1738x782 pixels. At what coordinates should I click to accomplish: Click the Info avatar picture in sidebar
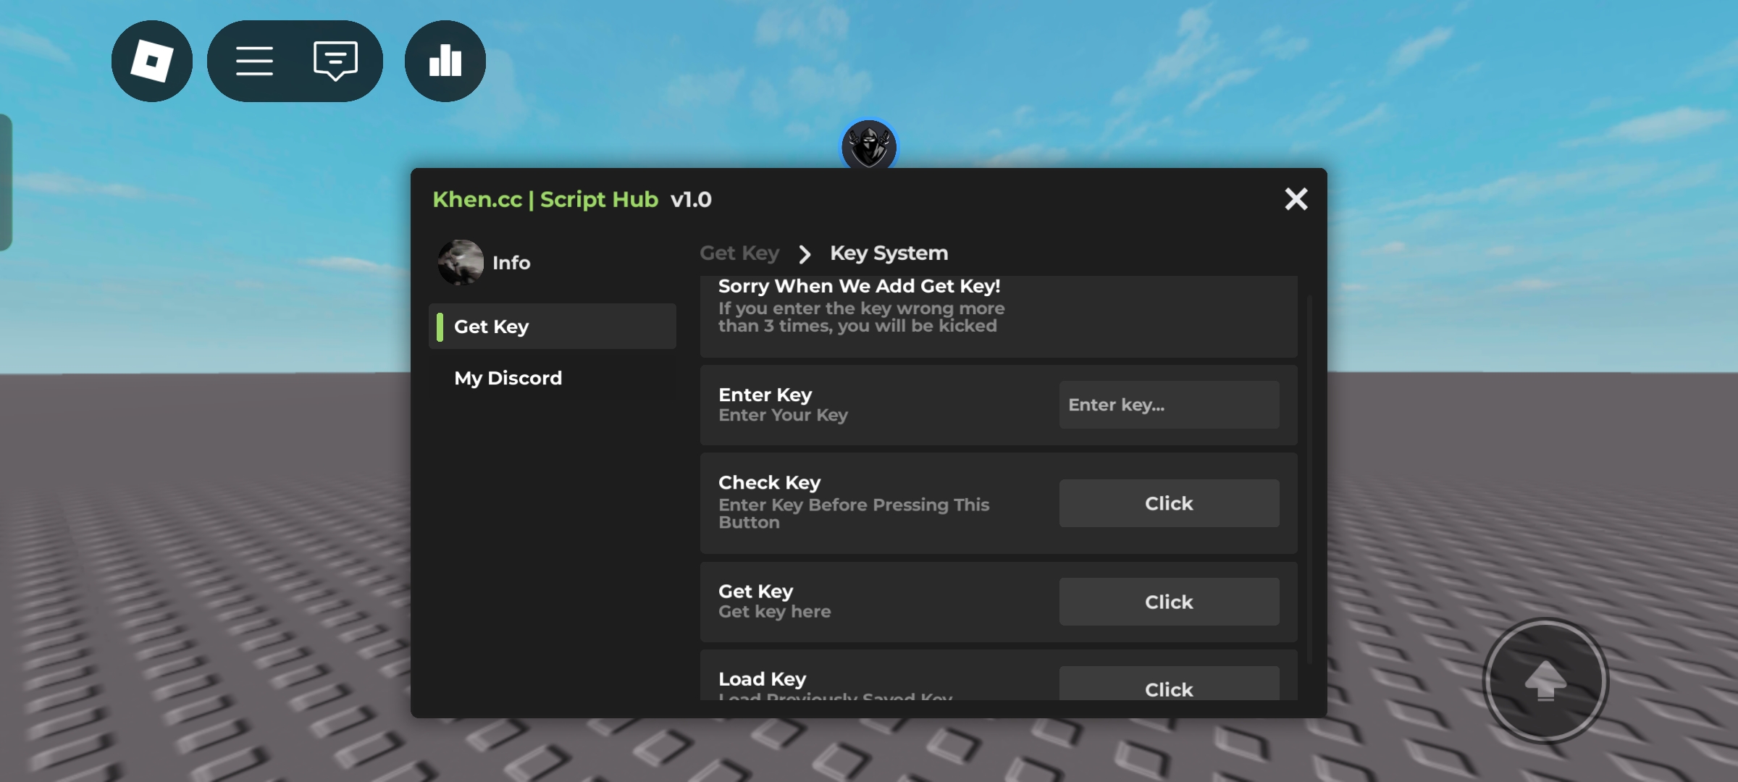(461, 262)
